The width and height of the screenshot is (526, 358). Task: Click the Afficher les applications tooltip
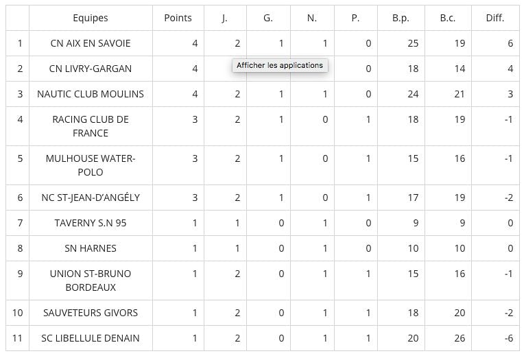pyautogui.click(x=280, y=65)
